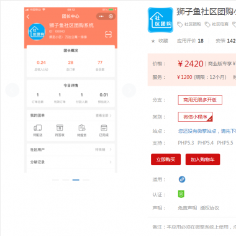This screenshot has width=236, height=236.
Task: Tap the back arrow in 团长中心 header
Action: coord(28,17)
